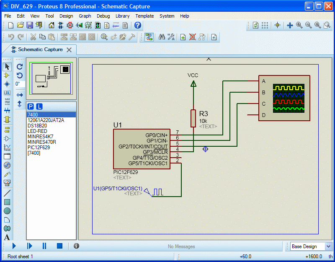The image size is (335, 262).
Task: Open the Template menu
Action: click(144, 16)
